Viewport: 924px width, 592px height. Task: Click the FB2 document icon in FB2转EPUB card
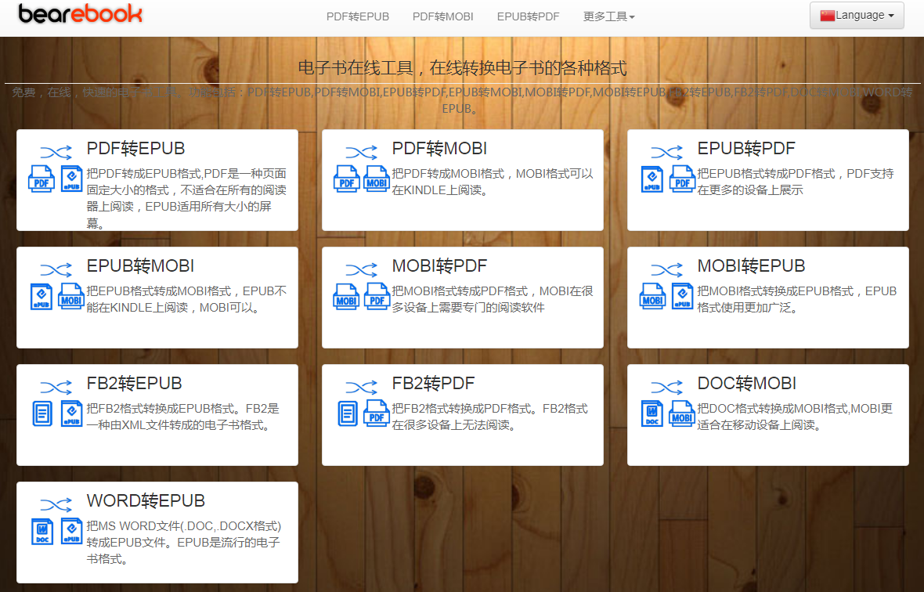42,413
